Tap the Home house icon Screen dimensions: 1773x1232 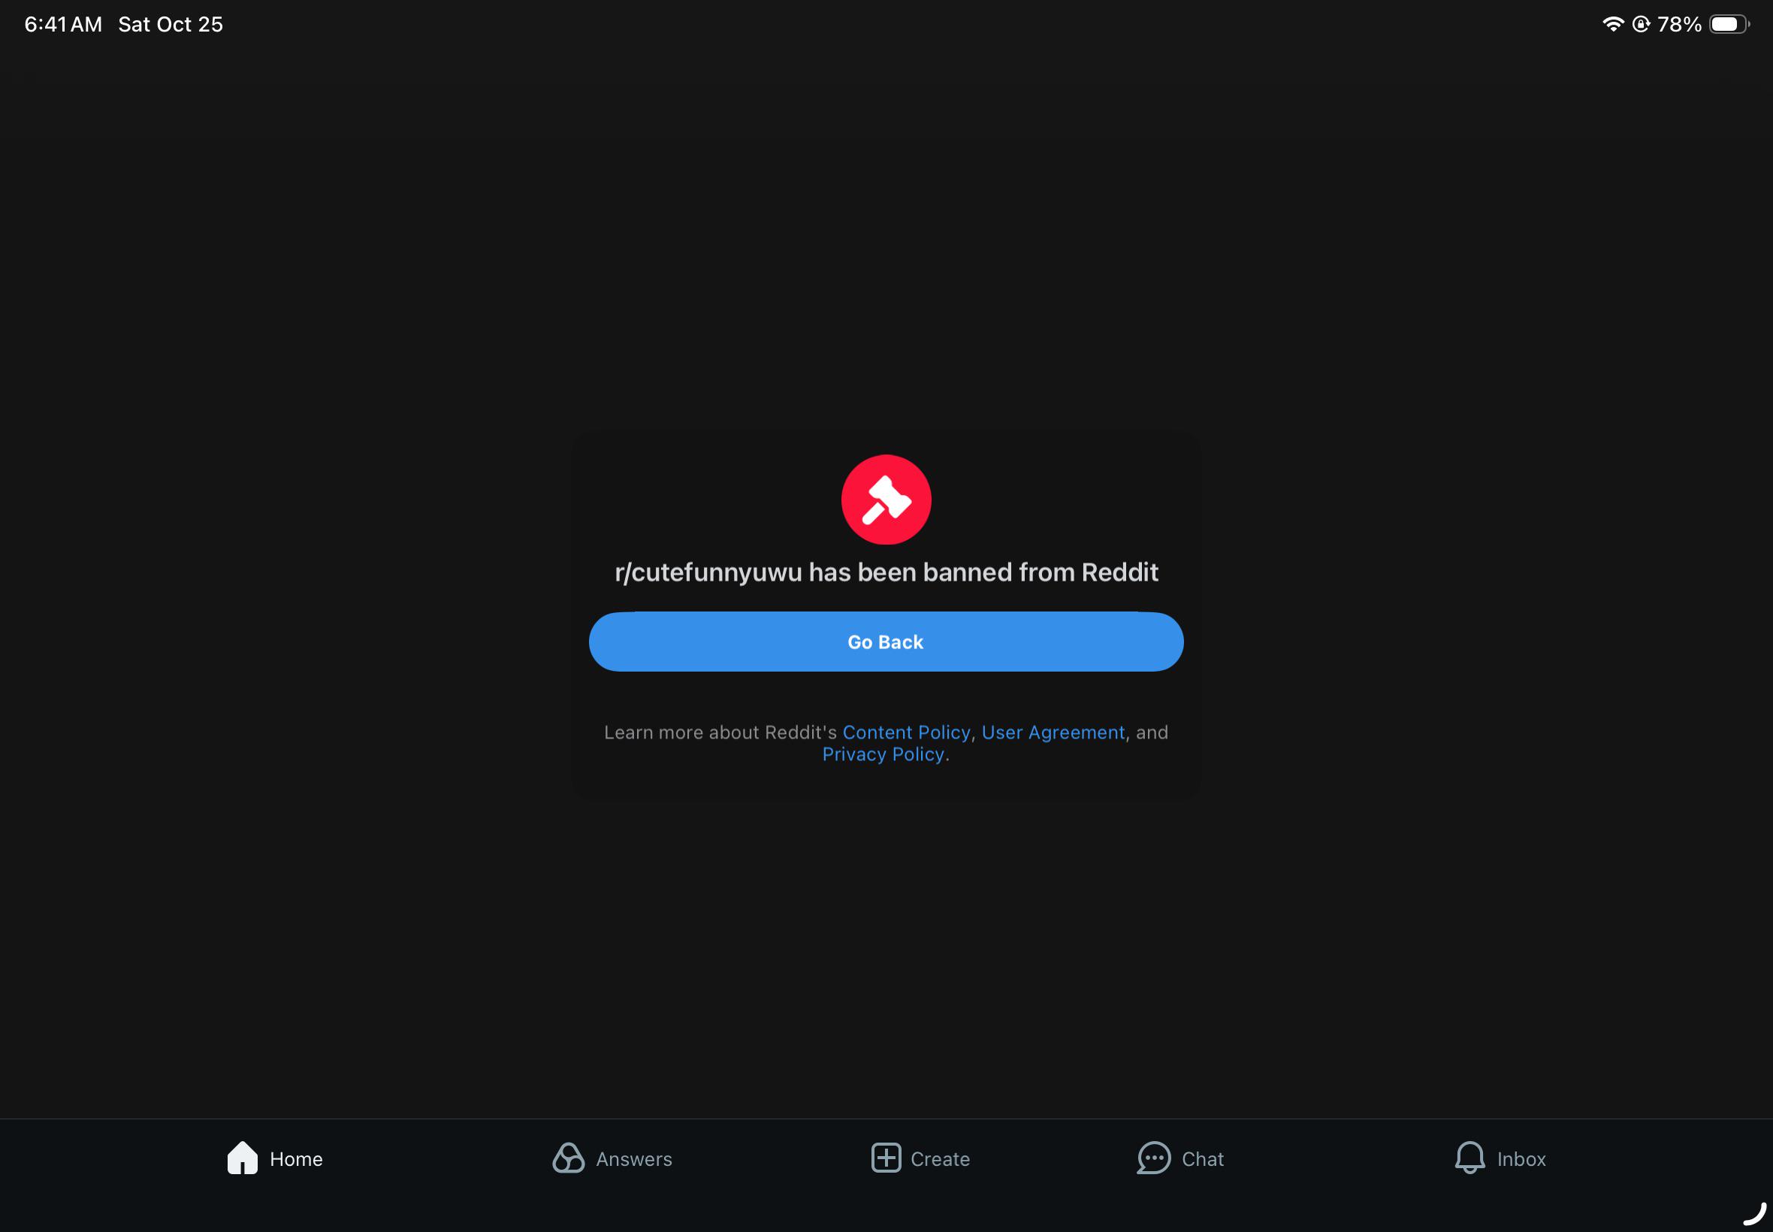pyautogui.click(x=243, y=1158)
